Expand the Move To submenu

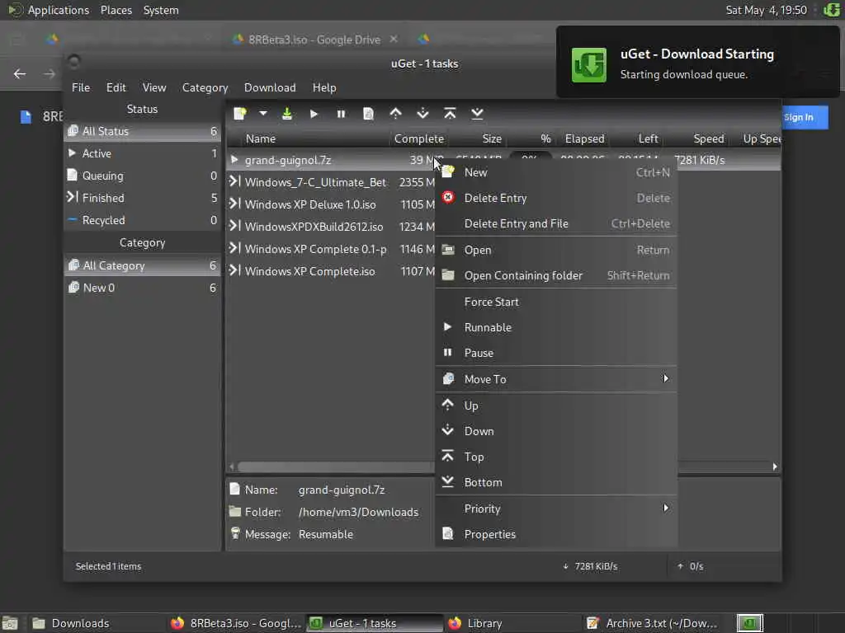pyautogui.click(x=555, y=379)
